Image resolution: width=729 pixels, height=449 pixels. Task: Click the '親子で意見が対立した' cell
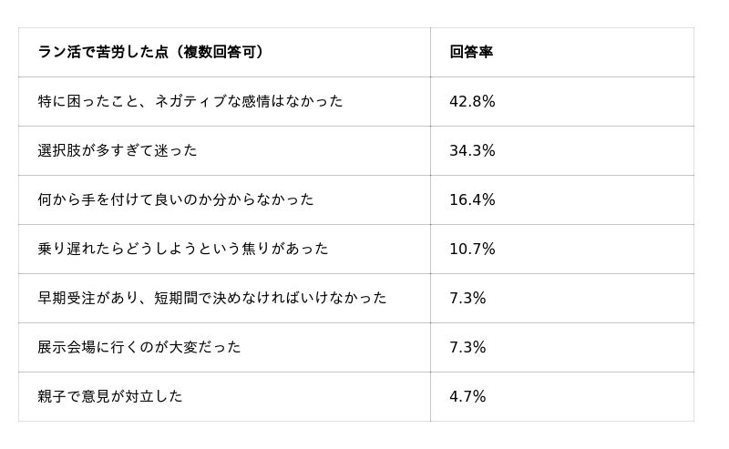[x=110, y=397]
